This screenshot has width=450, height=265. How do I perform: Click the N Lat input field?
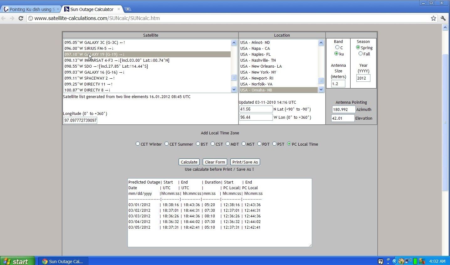(256, 109)
